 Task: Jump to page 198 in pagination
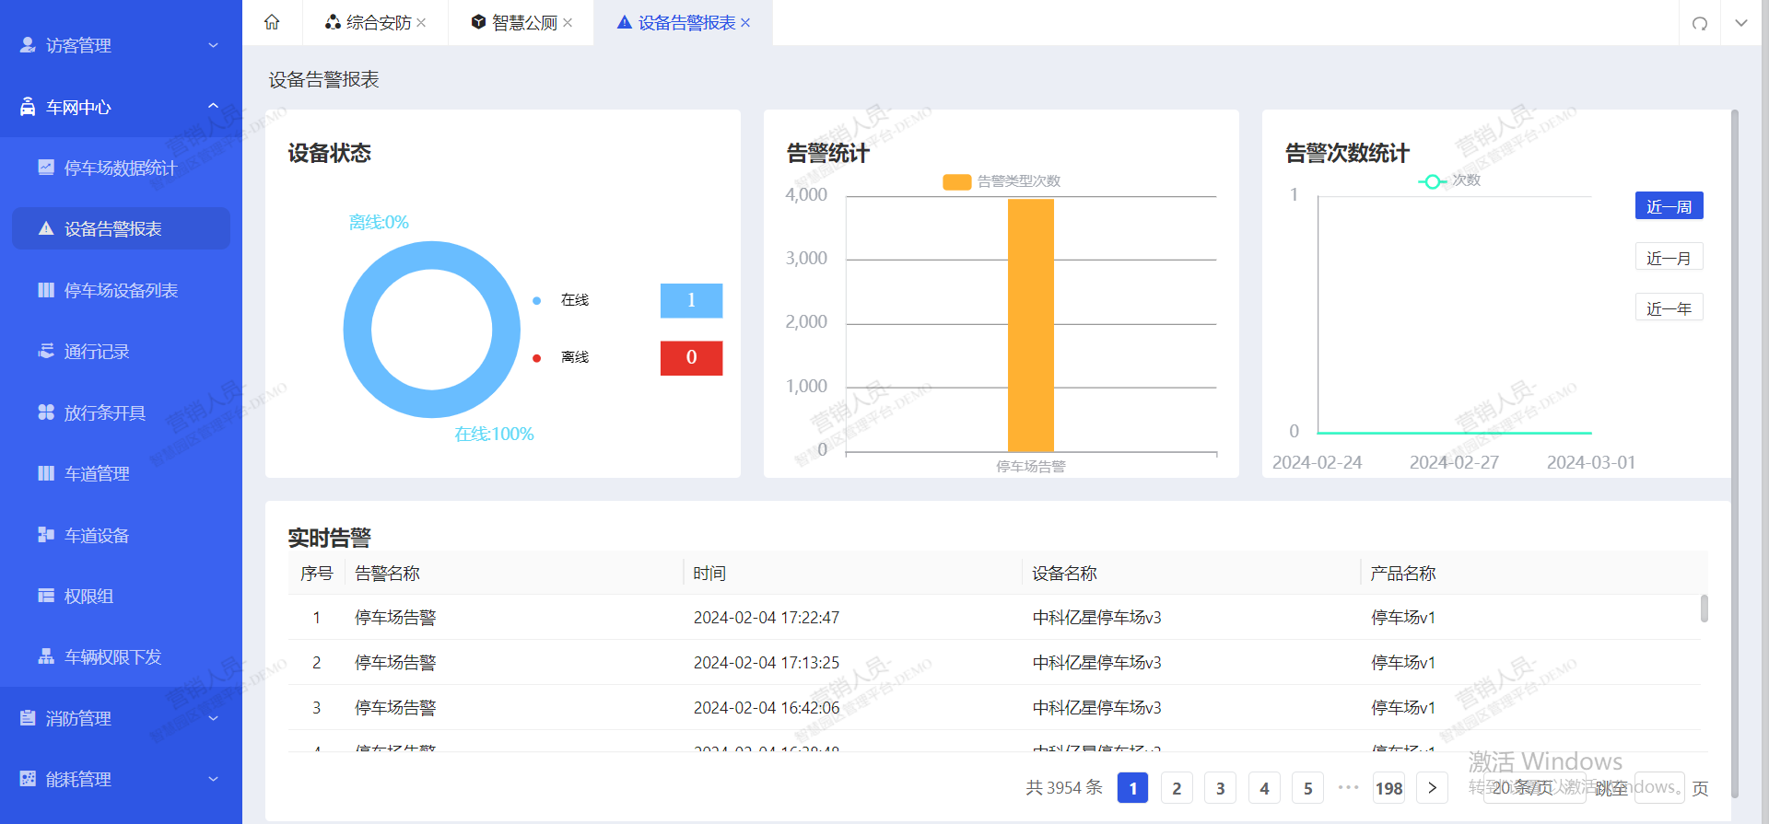click(x=1388, y=788)
